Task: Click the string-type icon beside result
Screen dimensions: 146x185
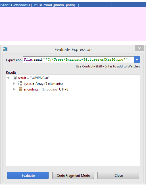Action: tap(15, 78)
